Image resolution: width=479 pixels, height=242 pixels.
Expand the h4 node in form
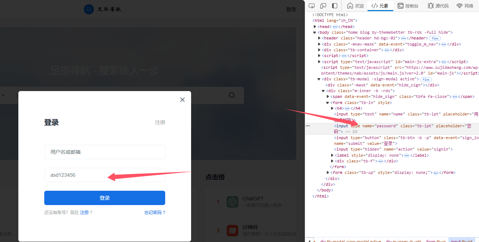tap(332, 108)
